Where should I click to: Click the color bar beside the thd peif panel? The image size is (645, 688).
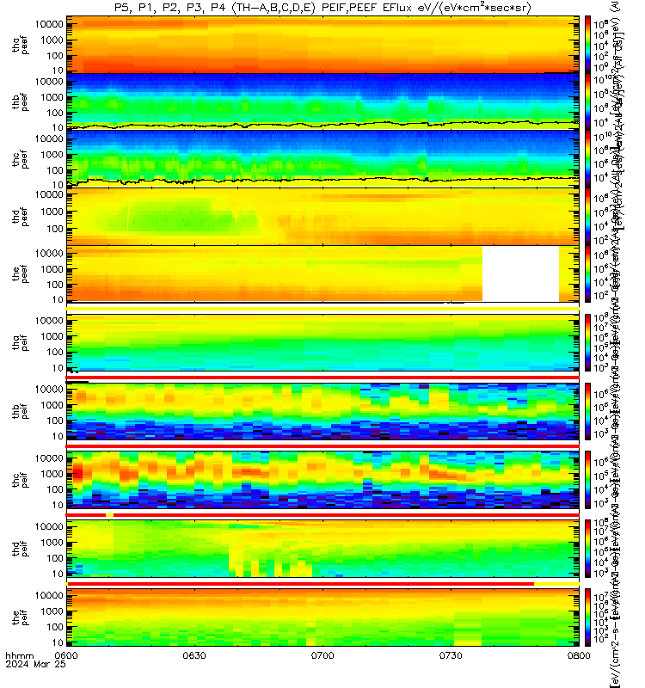[x=587, y=549]
